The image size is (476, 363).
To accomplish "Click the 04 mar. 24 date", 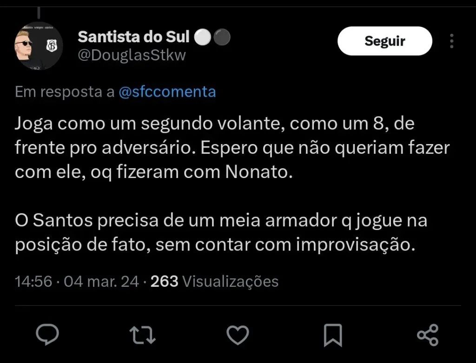I will click(101, 281).
